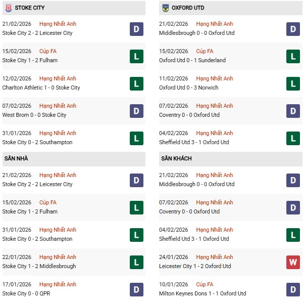Click the L badge for Charlton Athletic 1-0 Stoke City
This screenshot has height=301, width=303.
pyautogui.click(x=136, y=83)
